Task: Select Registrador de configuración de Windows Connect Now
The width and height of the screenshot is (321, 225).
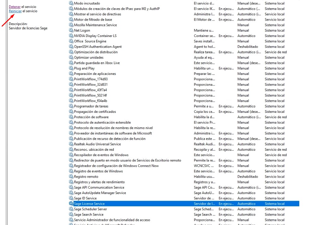Action: [x=116, y=166]
